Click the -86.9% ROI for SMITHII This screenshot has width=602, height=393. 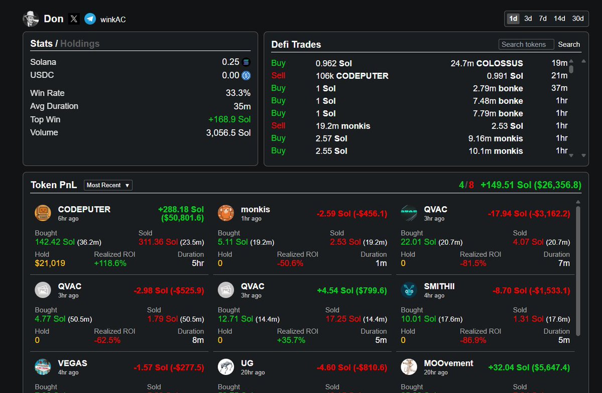pos(473,340)
